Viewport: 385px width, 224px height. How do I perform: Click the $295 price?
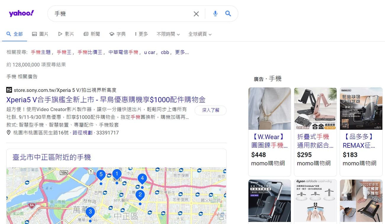click(304, 155)
